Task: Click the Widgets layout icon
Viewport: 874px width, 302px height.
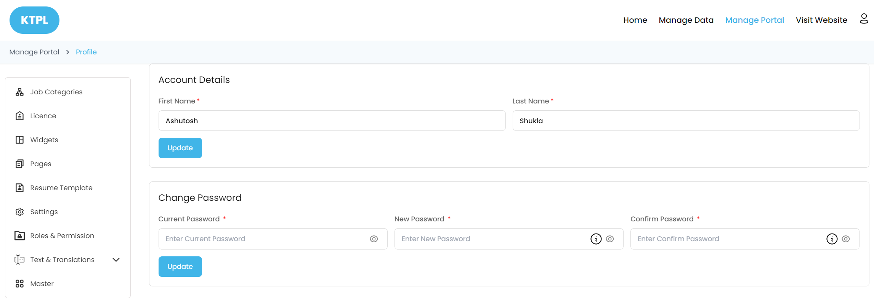Action: click(x=19, y=140)
